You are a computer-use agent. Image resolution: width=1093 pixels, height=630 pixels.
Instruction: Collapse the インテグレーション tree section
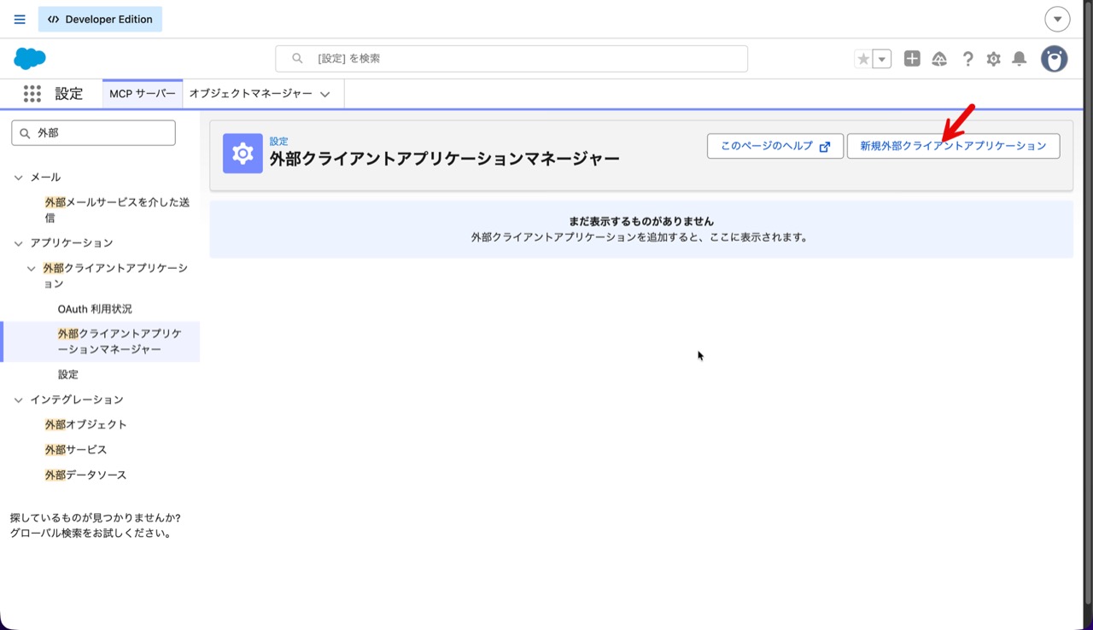click(18, 400)
